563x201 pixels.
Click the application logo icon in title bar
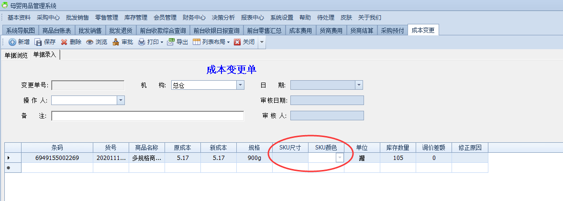point(5,6)
